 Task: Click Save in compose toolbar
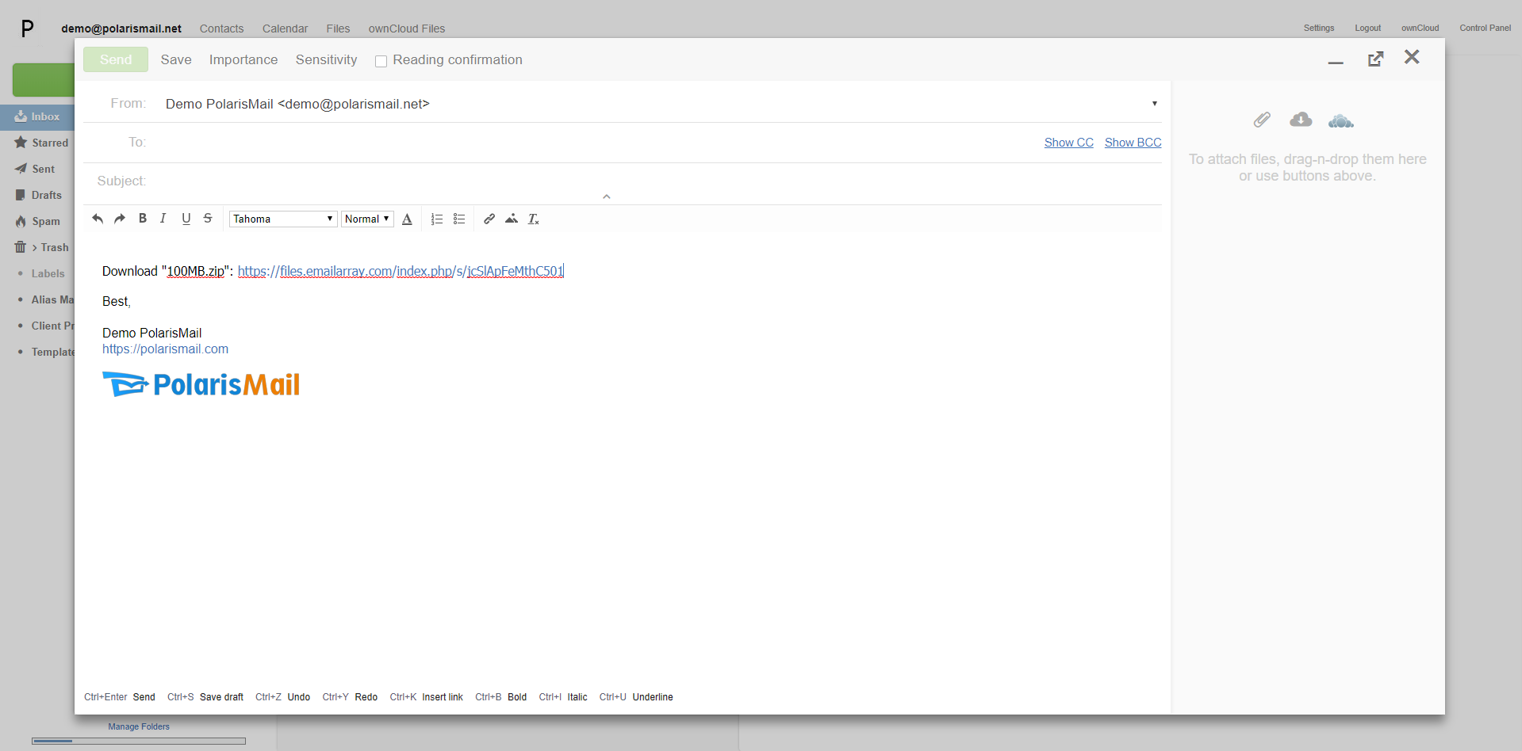(x=176, y=59)
